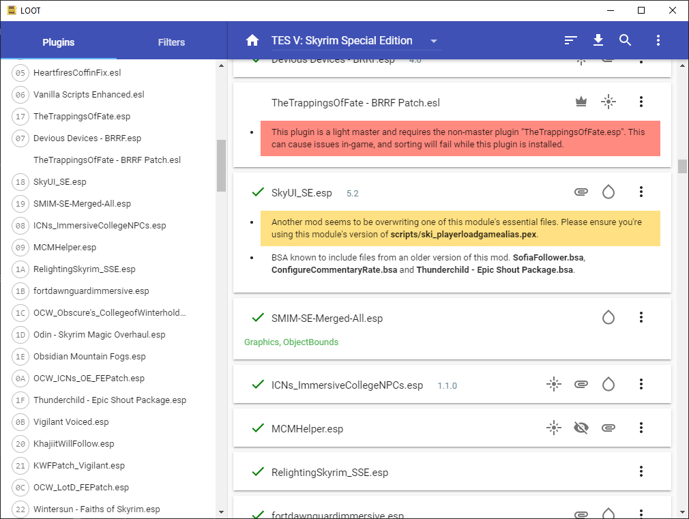Open main overflow menu in header
This screenshot has width=689, height=519.
[x=658, y=40]
